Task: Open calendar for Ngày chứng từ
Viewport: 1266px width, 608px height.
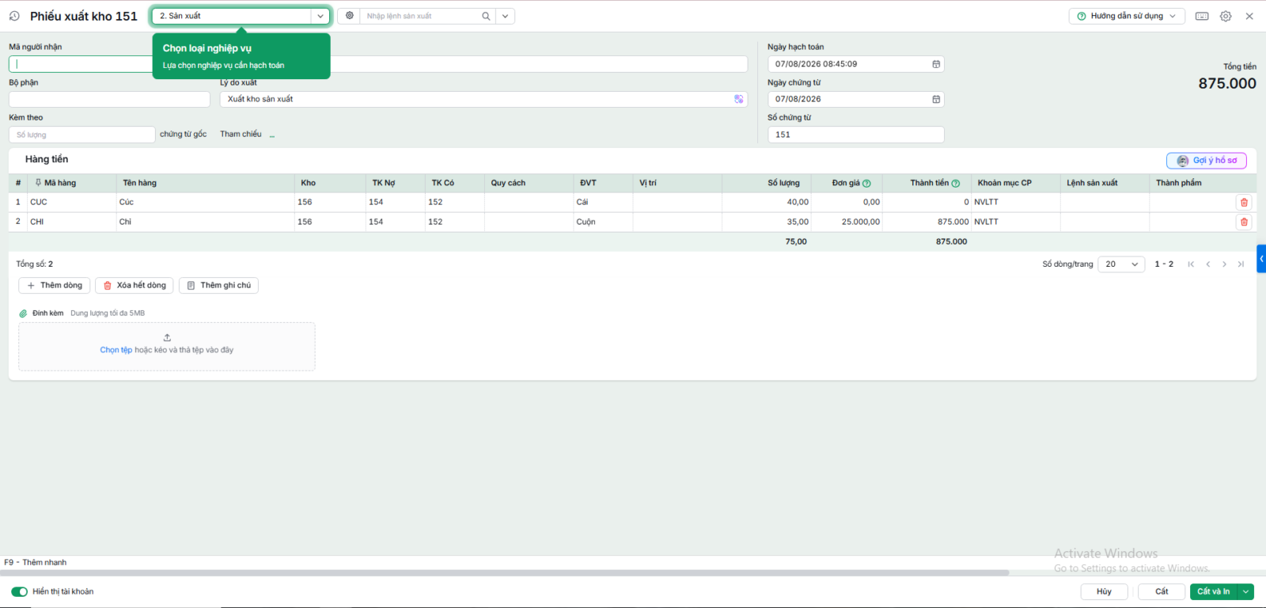Action: pos(936,99)
